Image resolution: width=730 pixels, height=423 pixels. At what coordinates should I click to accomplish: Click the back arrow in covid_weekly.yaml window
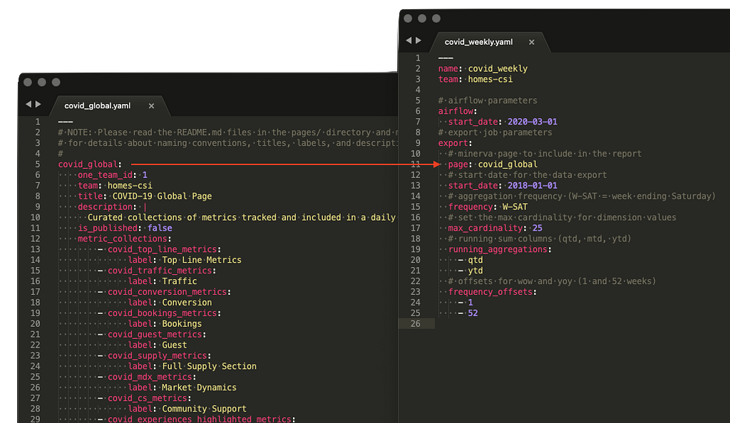click(408, 41)
